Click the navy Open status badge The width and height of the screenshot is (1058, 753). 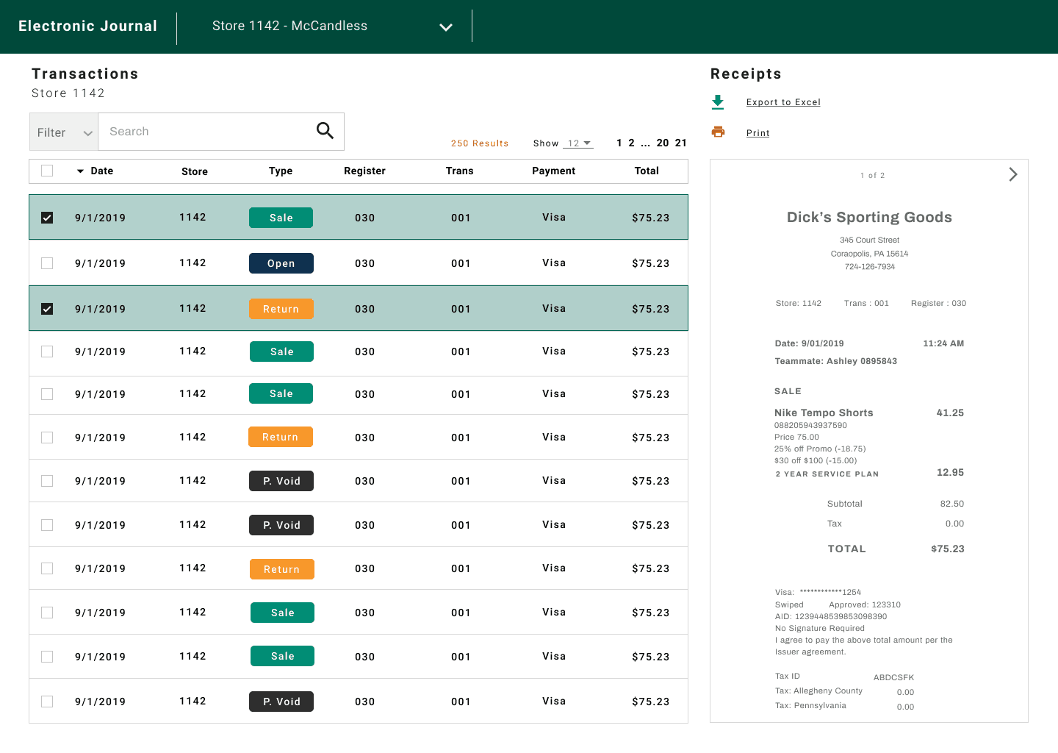coord(281,263)
